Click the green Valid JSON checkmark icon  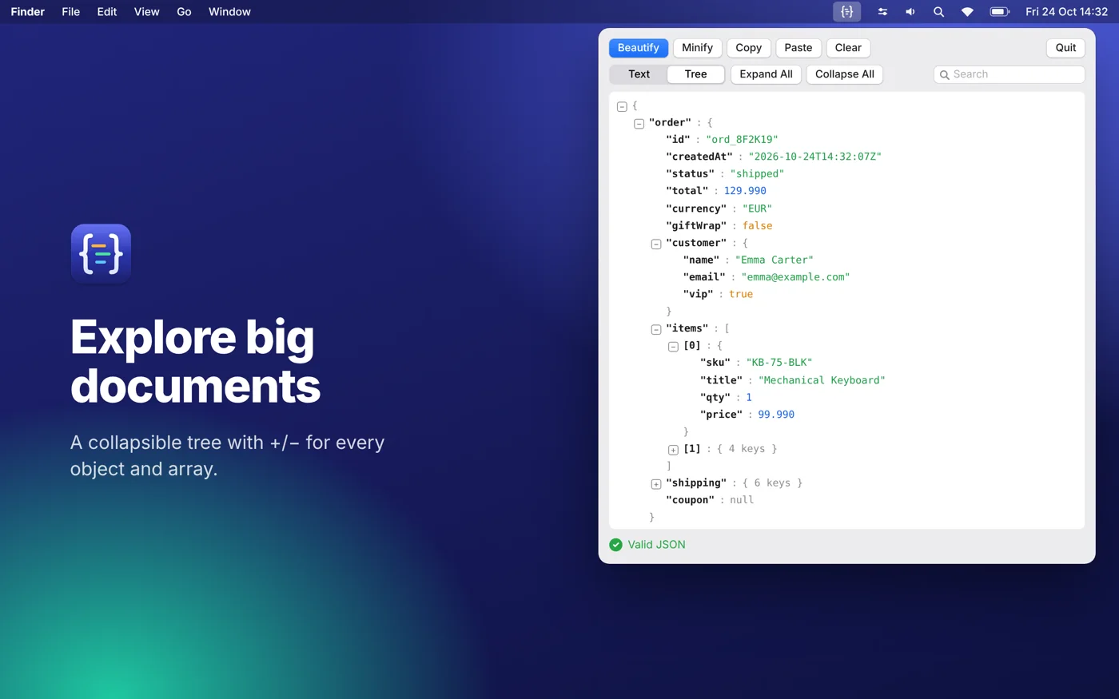pyautogui.click(x=615, y=545)
